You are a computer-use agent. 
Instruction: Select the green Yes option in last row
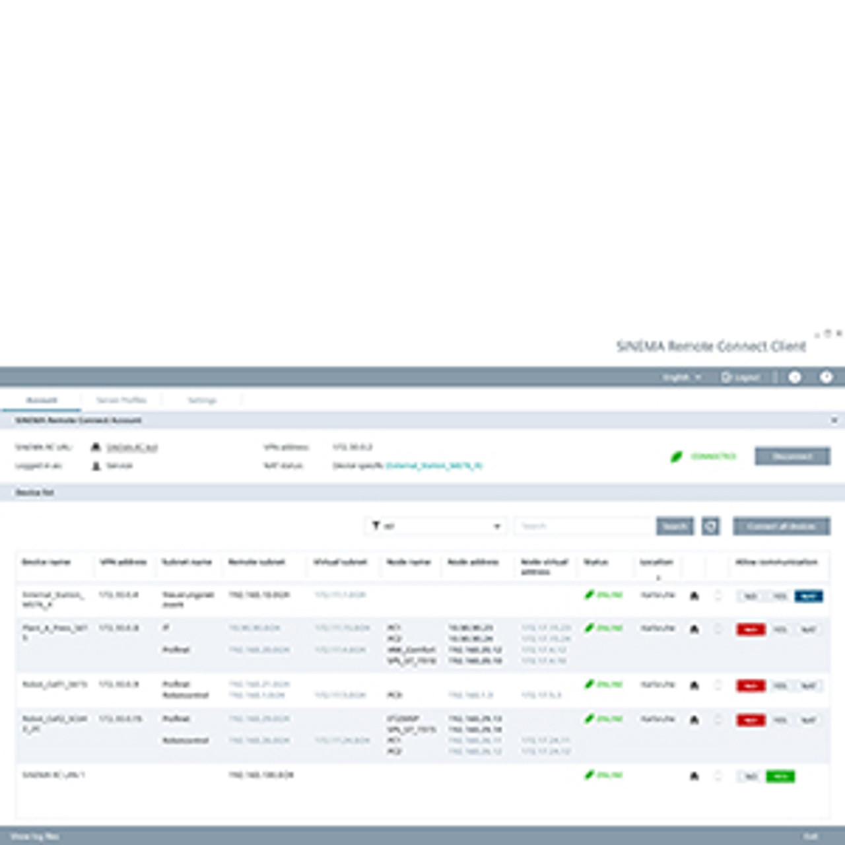[780, 776]
